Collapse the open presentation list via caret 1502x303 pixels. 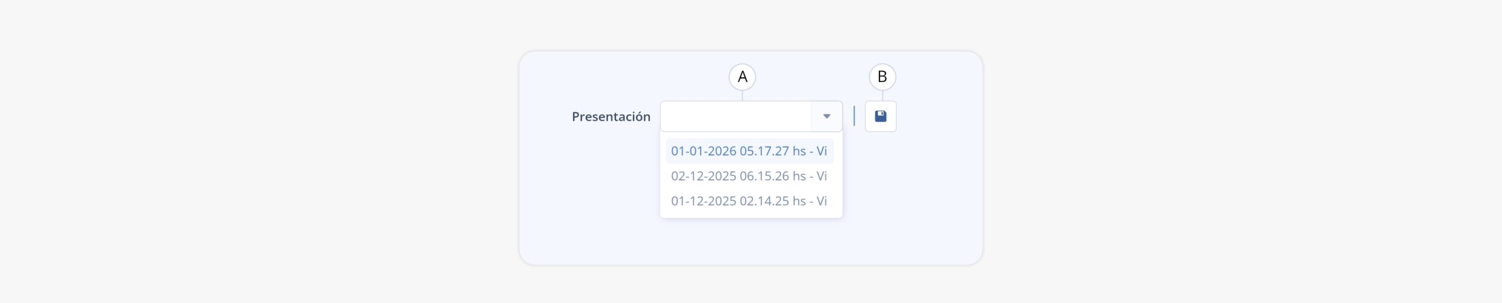826,116
